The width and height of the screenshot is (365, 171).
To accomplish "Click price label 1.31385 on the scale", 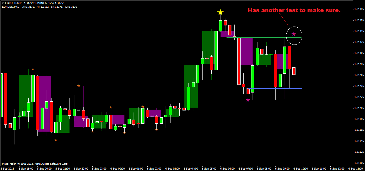I will (x=359, y=9).
